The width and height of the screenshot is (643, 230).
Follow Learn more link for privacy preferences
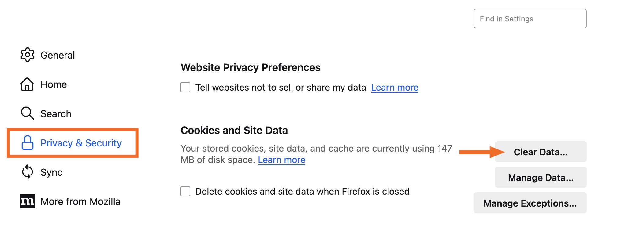tap(395, 88)
